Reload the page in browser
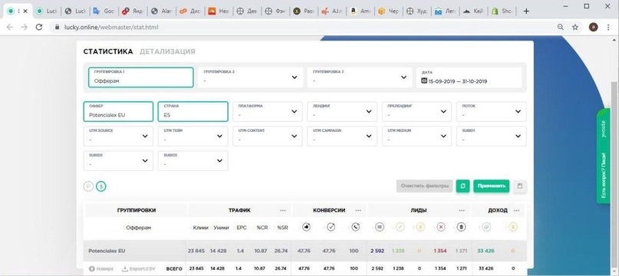 click(x=38, y=27)
